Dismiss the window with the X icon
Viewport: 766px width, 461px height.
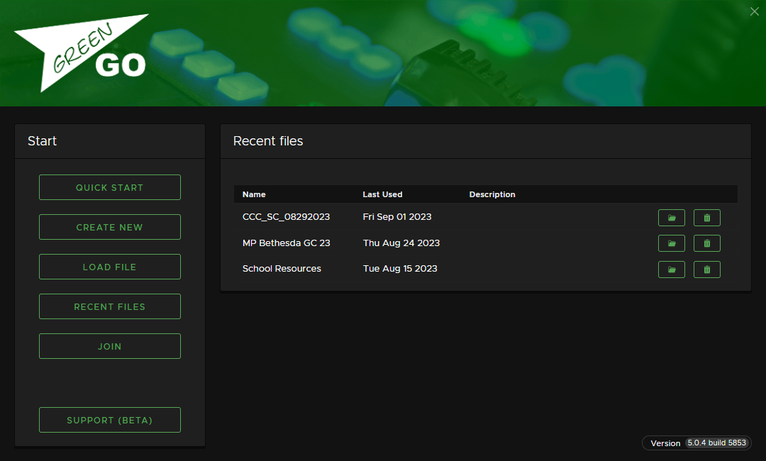coord(754,11)
